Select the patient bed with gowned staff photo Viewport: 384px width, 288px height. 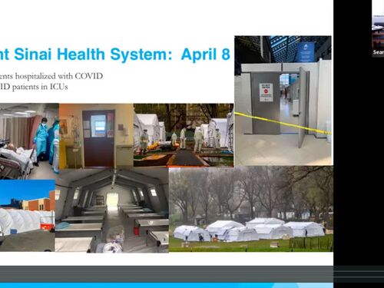click(29, 141)
